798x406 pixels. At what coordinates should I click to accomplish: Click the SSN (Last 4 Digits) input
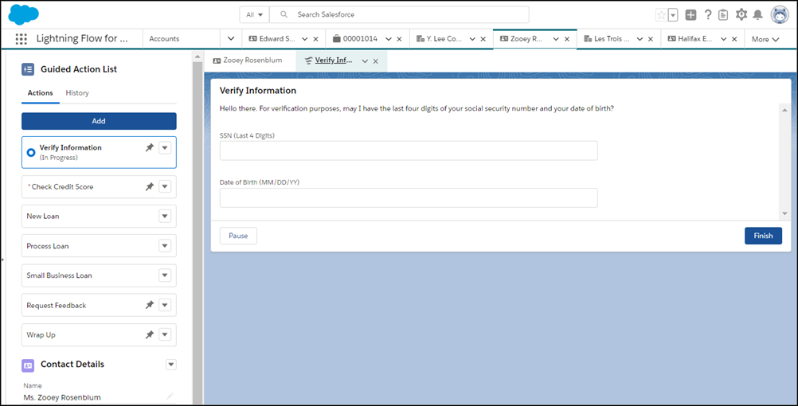pyautogui.click(x=409, y=151)
